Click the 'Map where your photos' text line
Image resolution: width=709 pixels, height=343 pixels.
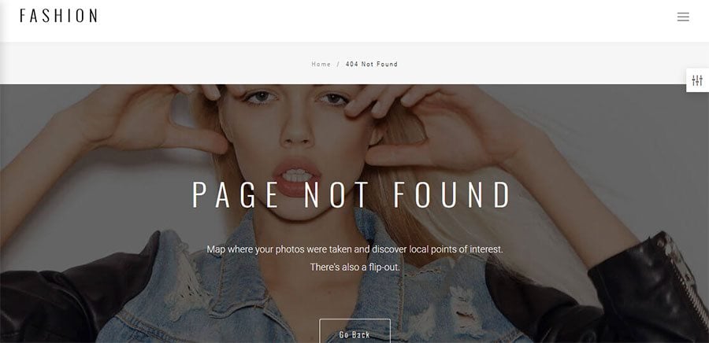coord(355,249)
